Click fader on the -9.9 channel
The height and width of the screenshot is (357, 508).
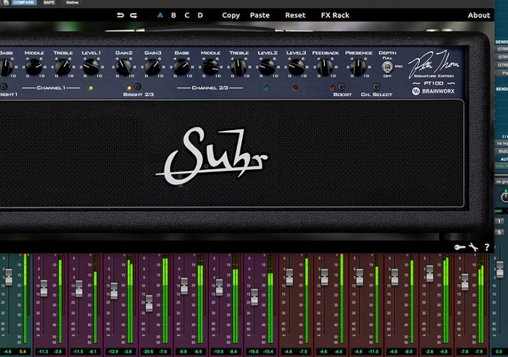tap(184, 285)
